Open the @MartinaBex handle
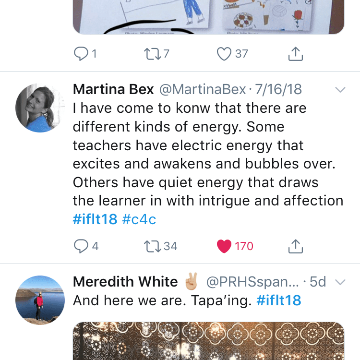This screenshot has height=360, width=360. pos(203,89)
